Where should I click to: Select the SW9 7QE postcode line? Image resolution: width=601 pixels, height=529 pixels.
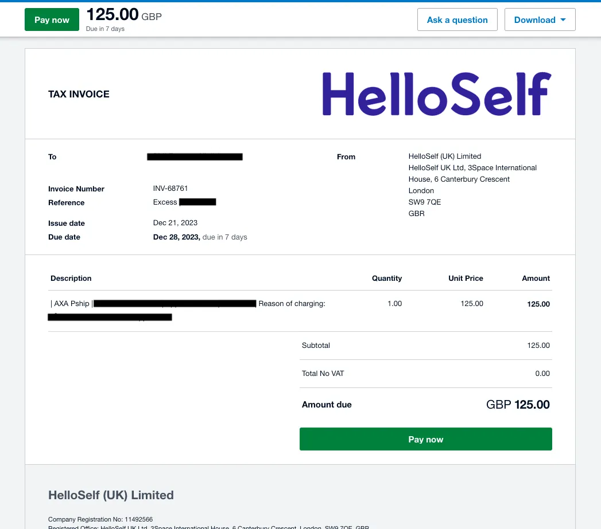pos(425,202)
